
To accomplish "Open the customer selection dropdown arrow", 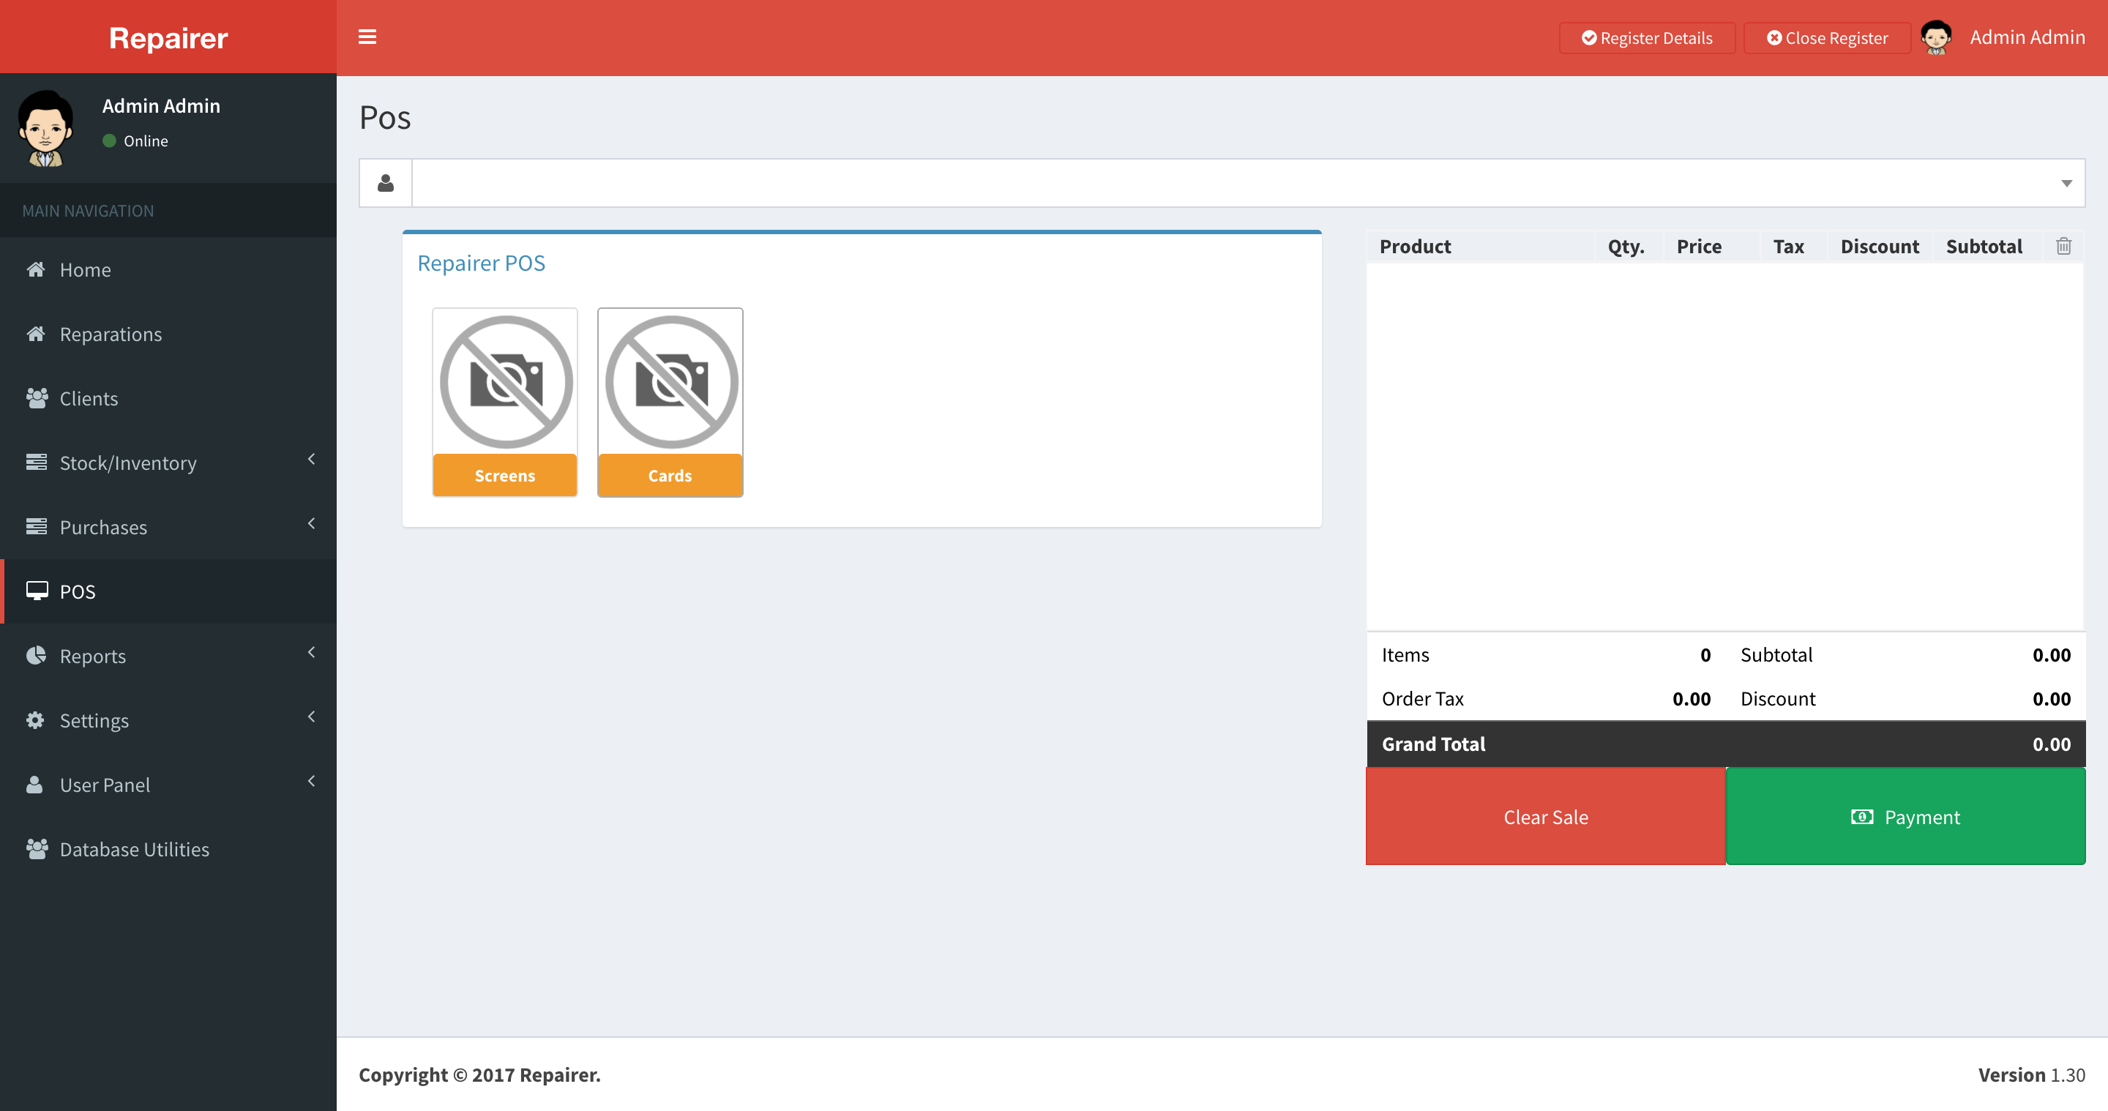I will click(x=2066, y=183).
